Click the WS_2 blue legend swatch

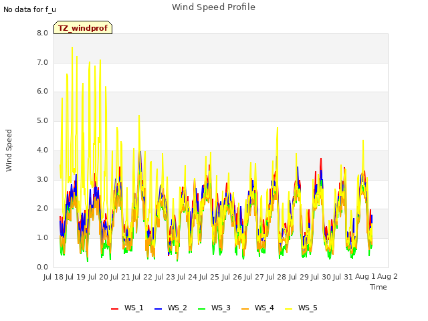pos(158,308)
